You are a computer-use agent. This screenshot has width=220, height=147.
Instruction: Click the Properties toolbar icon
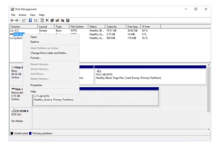[x=52, y=20]
